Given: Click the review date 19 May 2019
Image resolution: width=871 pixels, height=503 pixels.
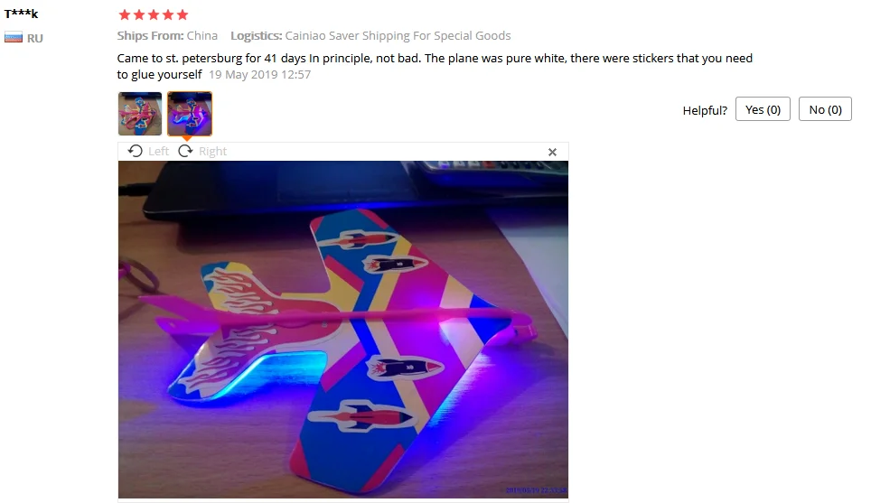Looking at the screenshot, I should pyautogui.click(x=259, y=74).
